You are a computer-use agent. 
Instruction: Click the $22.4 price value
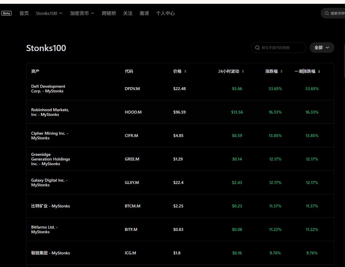point(178,183)
